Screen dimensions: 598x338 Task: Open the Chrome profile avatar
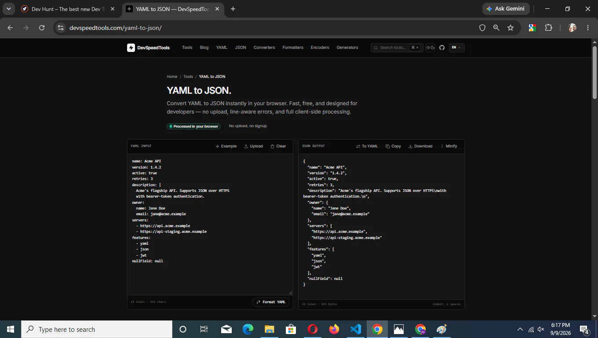[x=572, y=28]
